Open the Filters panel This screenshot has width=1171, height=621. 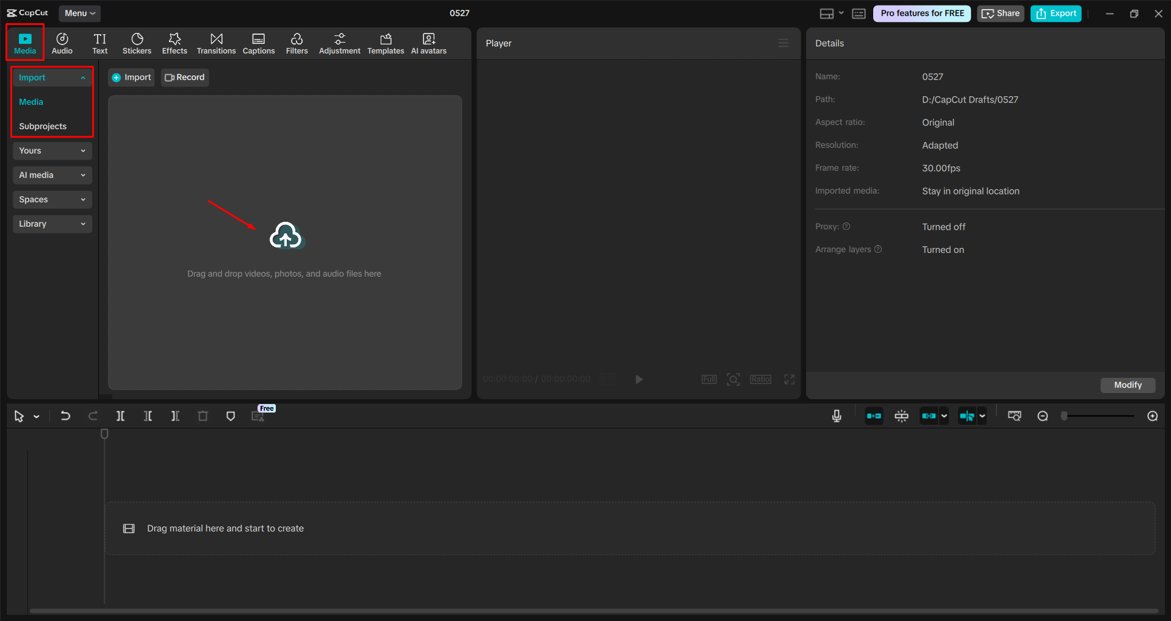point(297,43)
